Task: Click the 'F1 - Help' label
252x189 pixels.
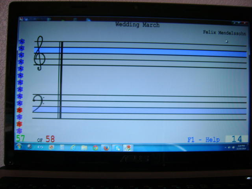Action: tap(204, 140)
